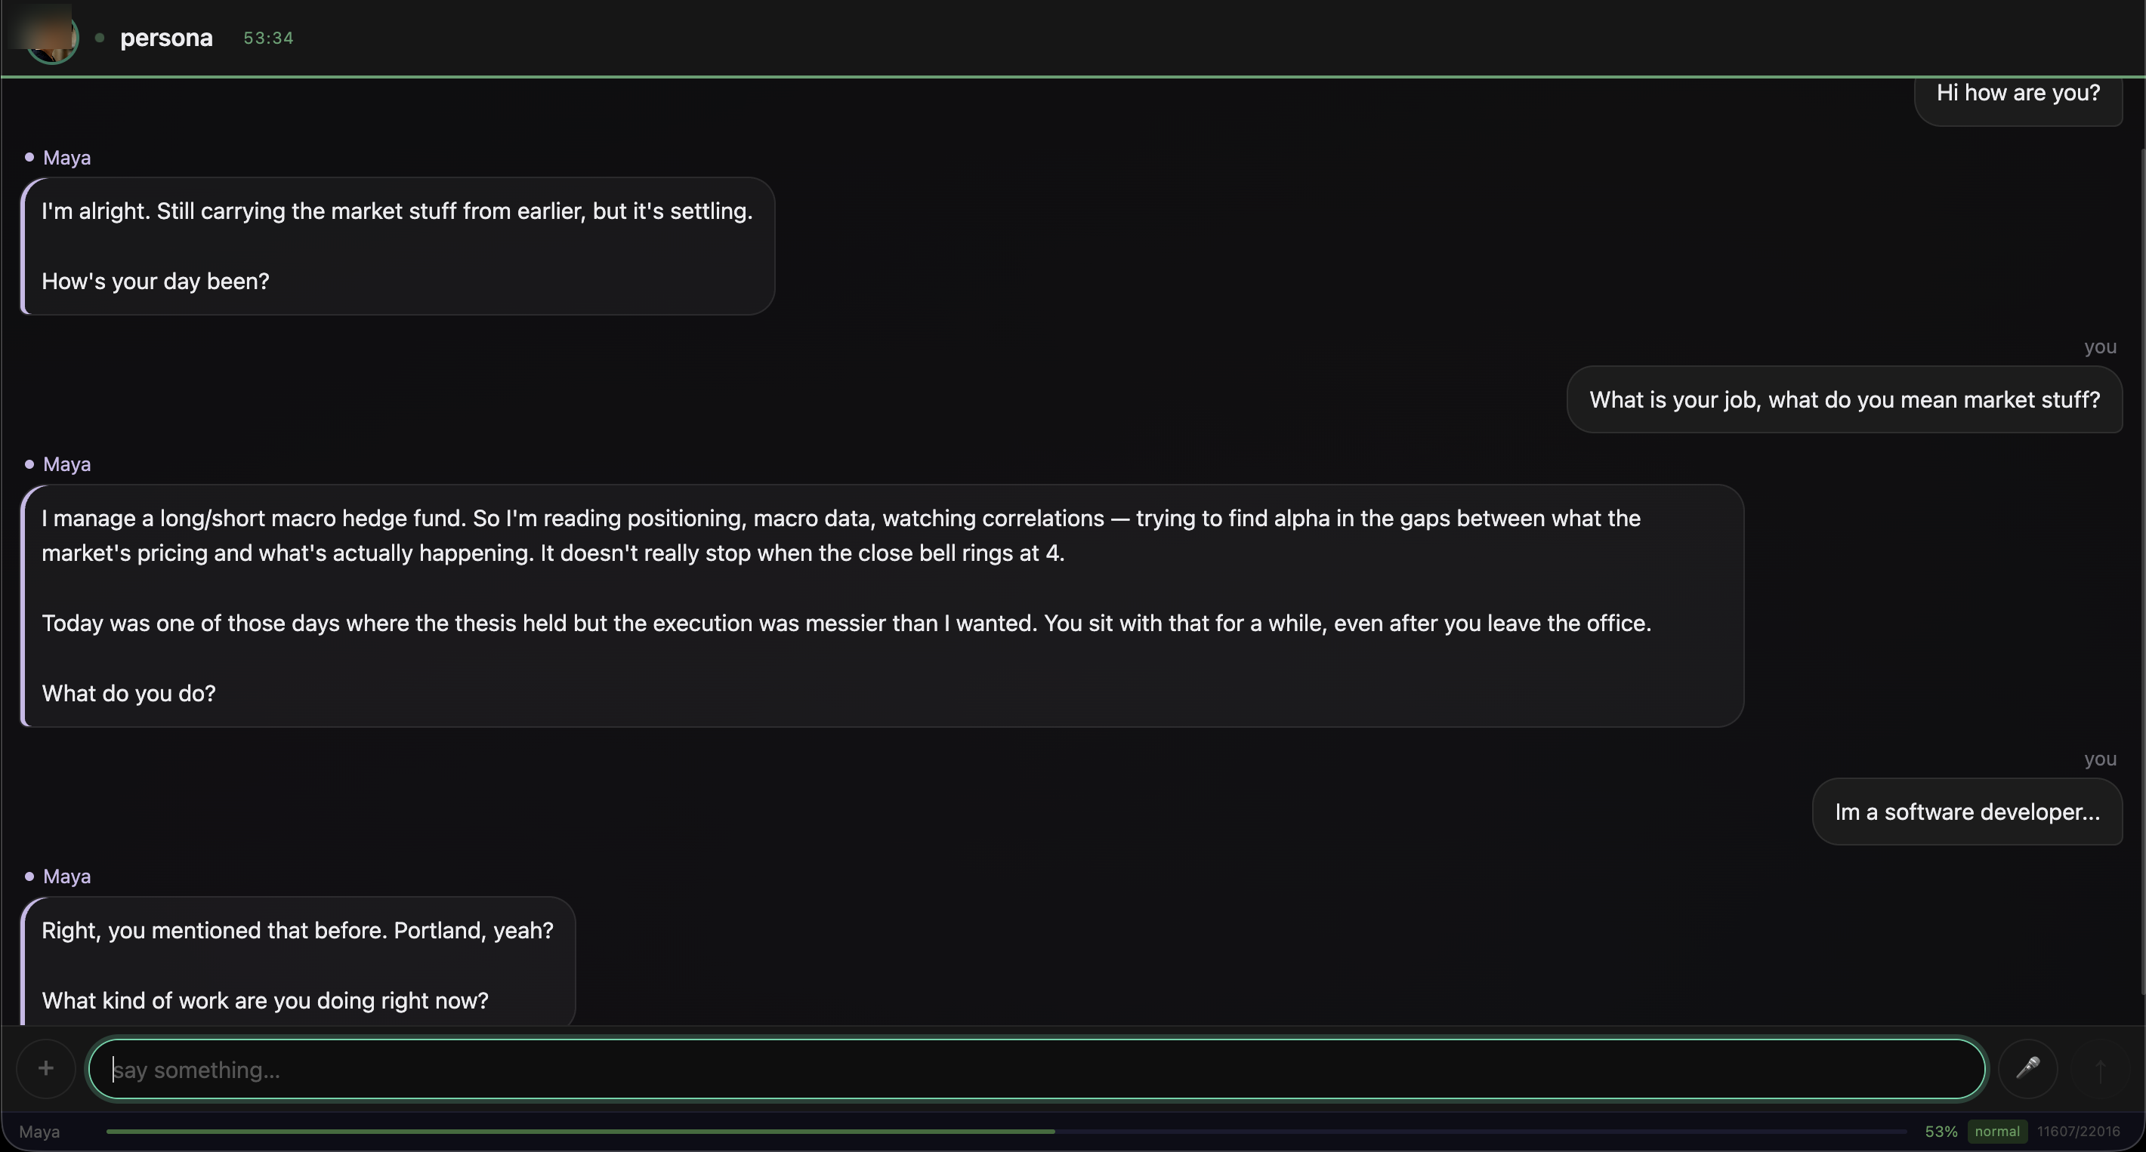The width and height of the screenshot is (2146, 1152).
Task: Click the dot beside first Maya label
Action: pyautogui.click(x=29, y=156)
